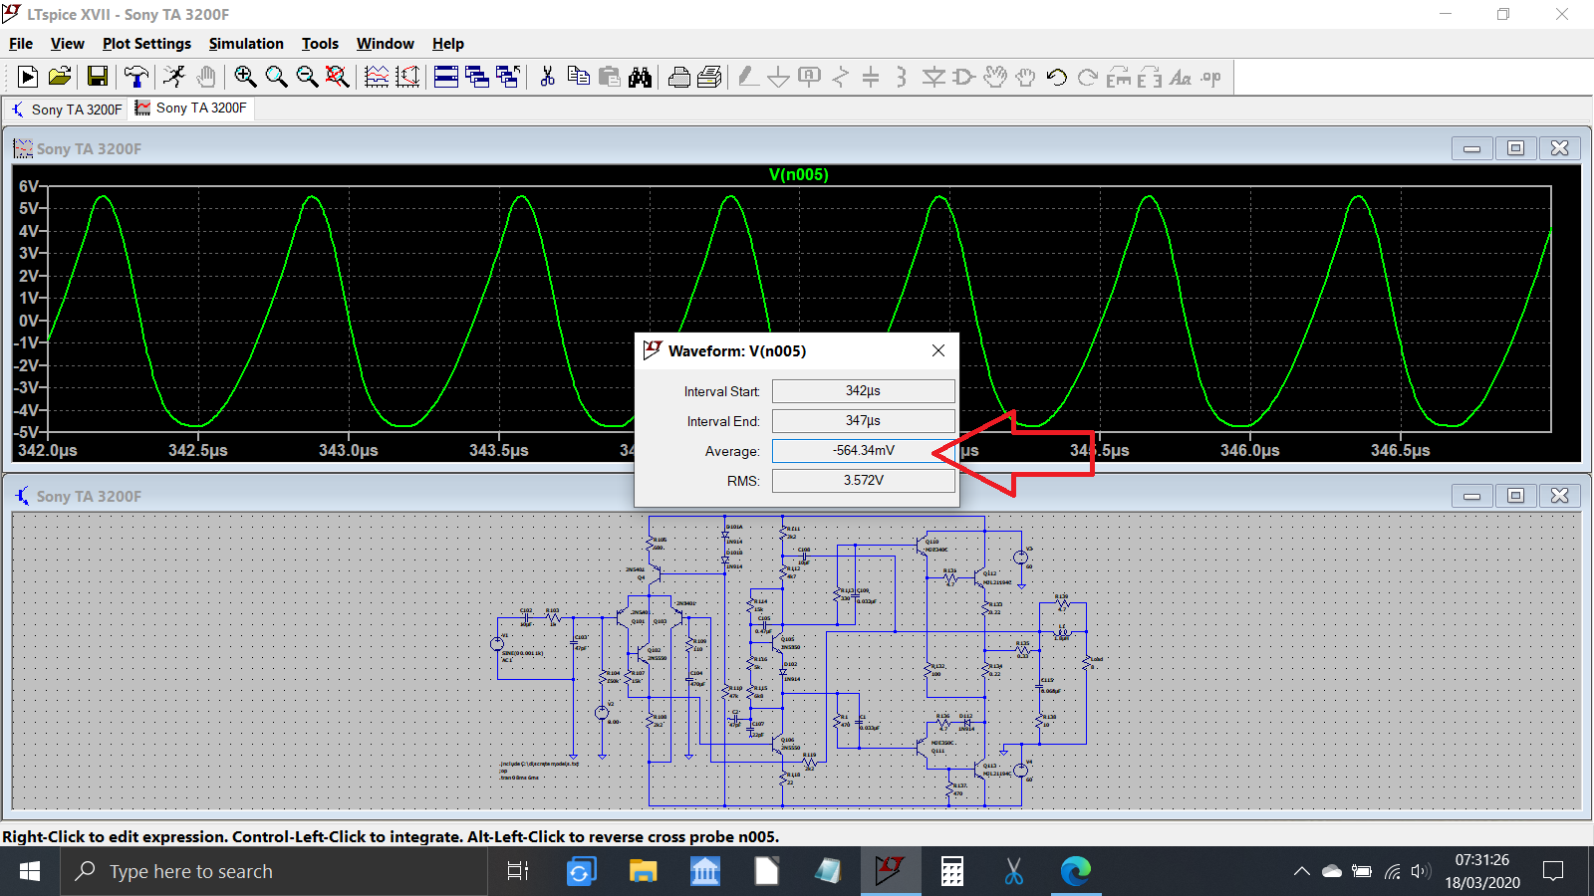Run simulation using the running man icon
This screenshot has height=896, width=1594.
[174, 77]
